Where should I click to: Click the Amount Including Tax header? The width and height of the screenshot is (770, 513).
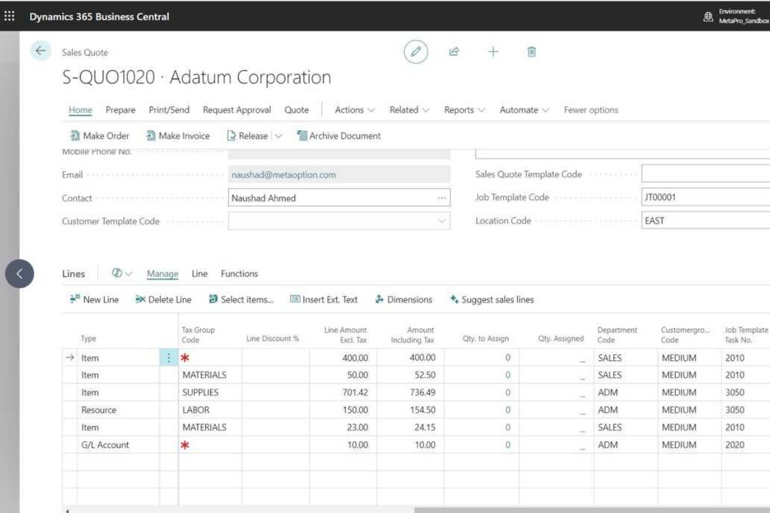[413, 335]
